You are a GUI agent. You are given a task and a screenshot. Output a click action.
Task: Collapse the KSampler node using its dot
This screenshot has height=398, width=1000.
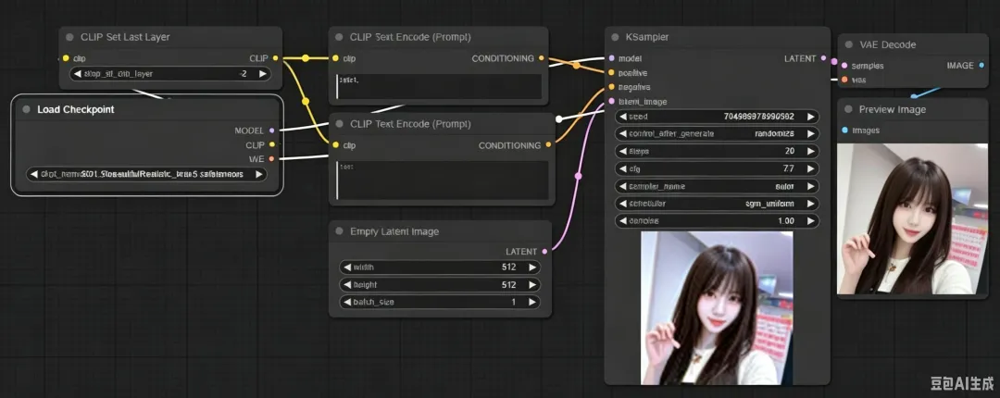click(x=615, y=37)
